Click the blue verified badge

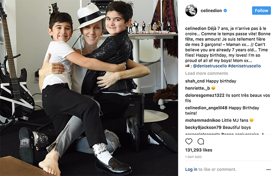point(225,11)
